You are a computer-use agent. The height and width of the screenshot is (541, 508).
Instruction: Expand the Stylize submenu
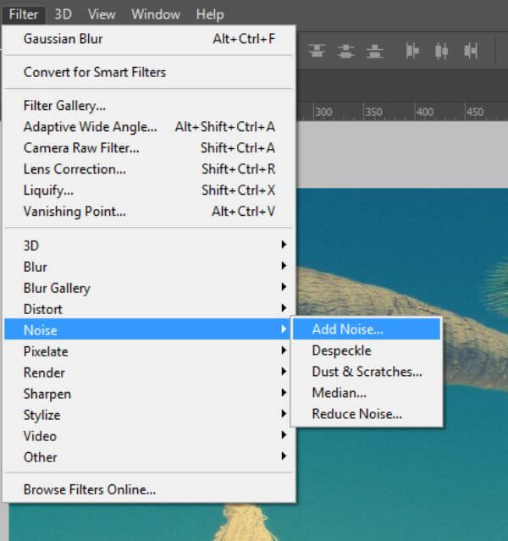click(x=149, y=415)
